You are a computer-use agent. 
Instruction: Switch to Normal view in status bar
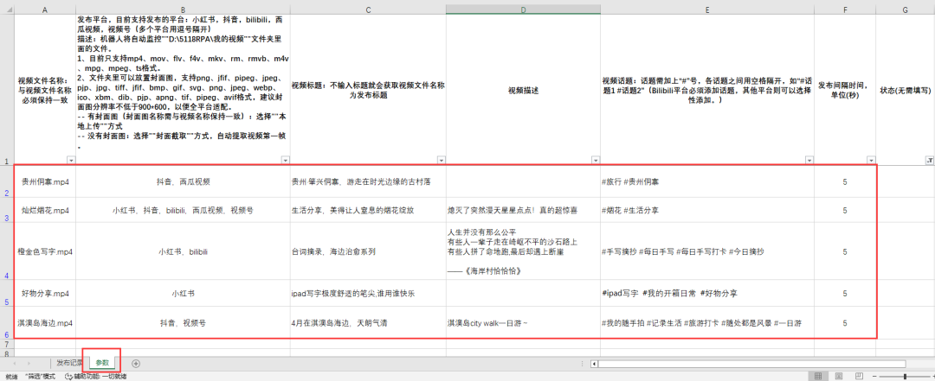(x=819, y=376)
